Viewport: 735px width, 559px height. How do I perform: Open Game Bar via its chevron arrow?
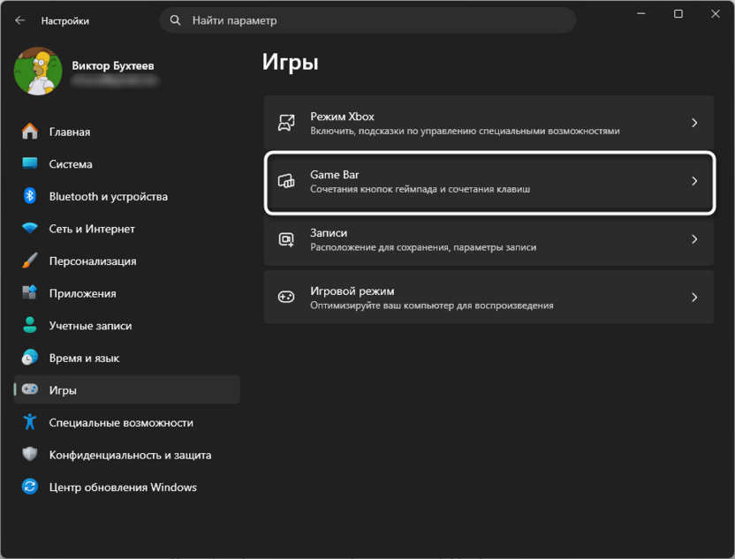coord(694,181)
